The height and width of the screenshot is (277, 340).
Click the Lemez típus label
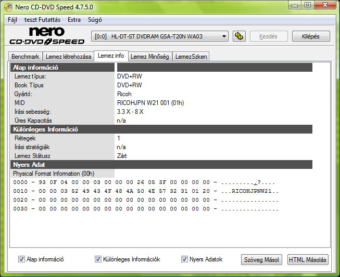[30, 76]
